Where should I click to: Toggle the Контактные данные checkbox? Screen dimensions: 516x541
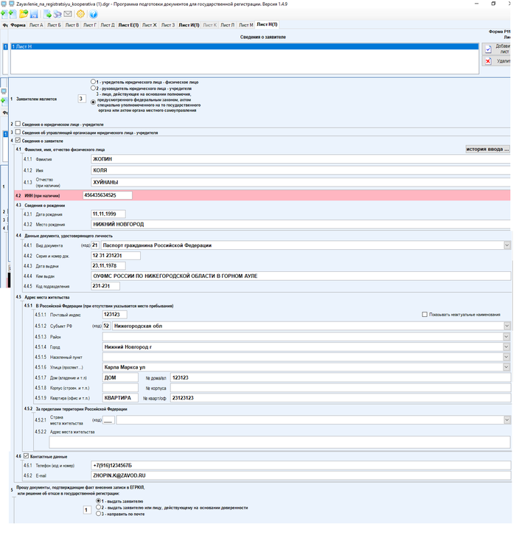[x=18, y=456]
